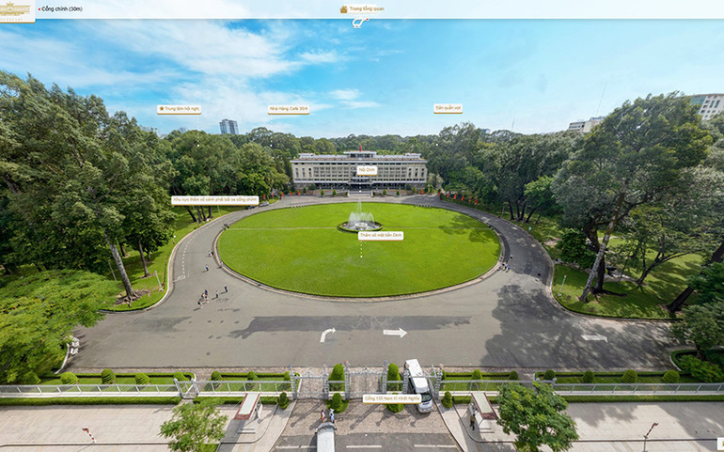The height and width of the screenshot is (452, 724).
Task: Click the curved white arrow on the road
Action: click(x=326, y=334)
